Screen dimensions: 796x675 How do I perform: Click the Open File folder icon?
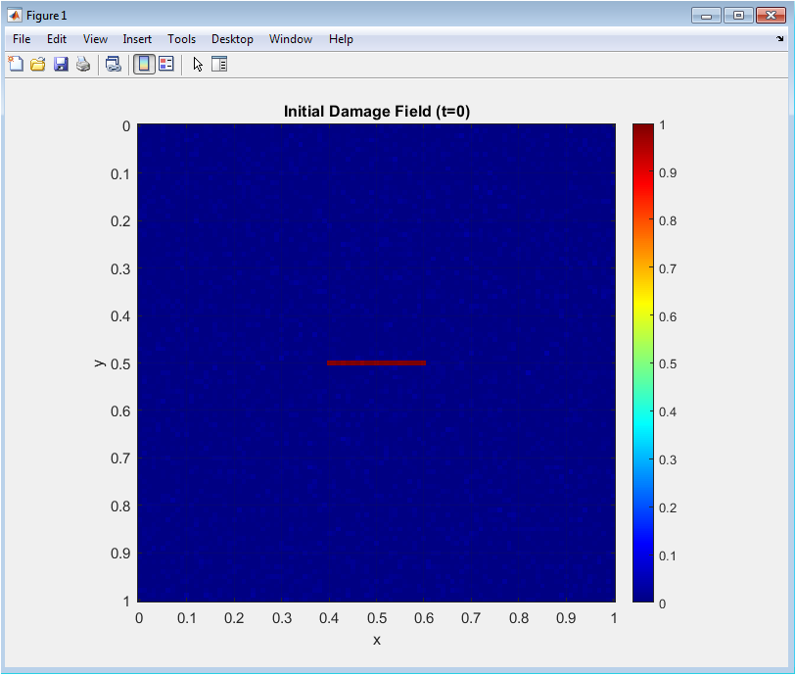click(x=38, y=65)
